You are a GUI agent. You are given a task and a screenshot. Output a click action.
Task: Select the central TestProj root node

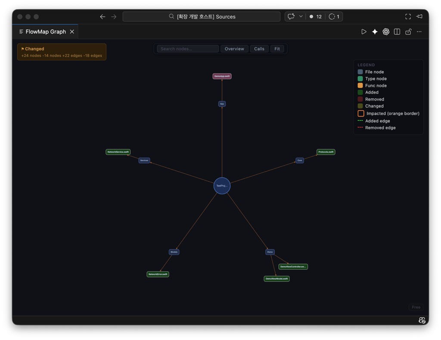222,186
